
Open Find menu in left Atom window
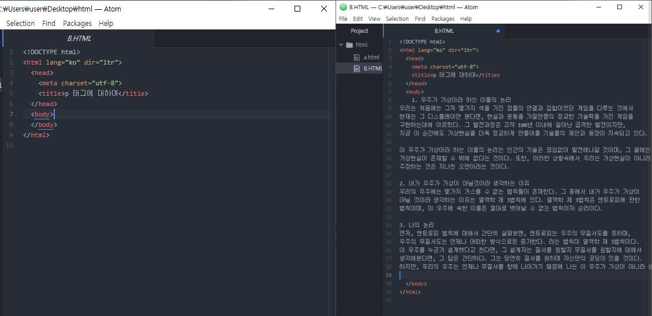coord(49,23)
